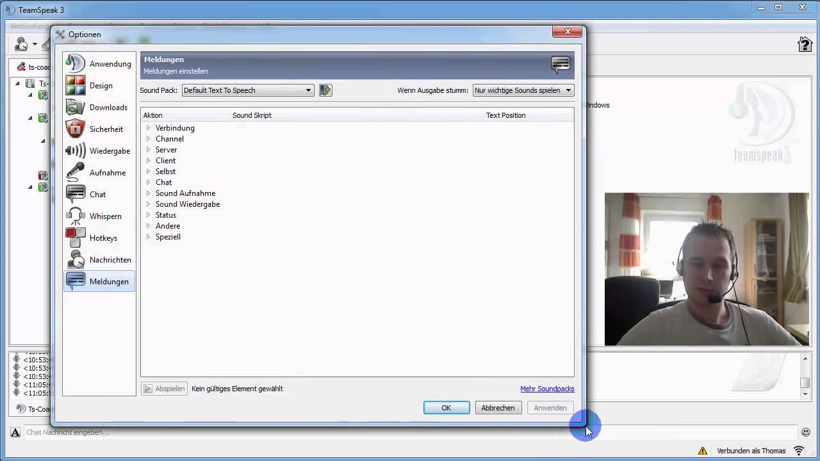The width and height of the screenshot is (820, 461).
Task: Expand the Server tree node
Action: click(148, 150)
